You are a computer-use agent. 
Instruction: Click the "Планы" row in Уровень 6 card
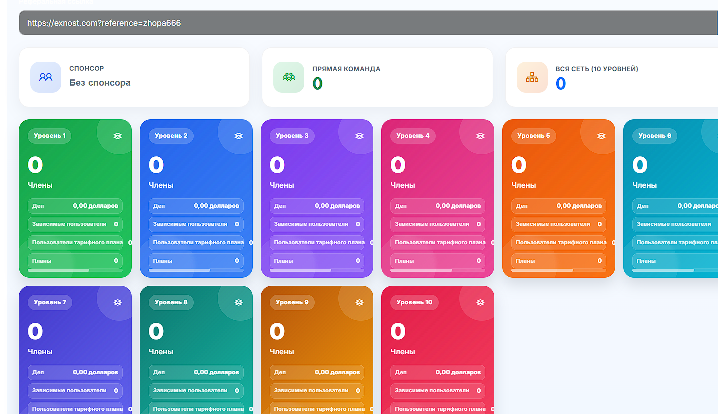pyautogui.click(x=675, y=261)
